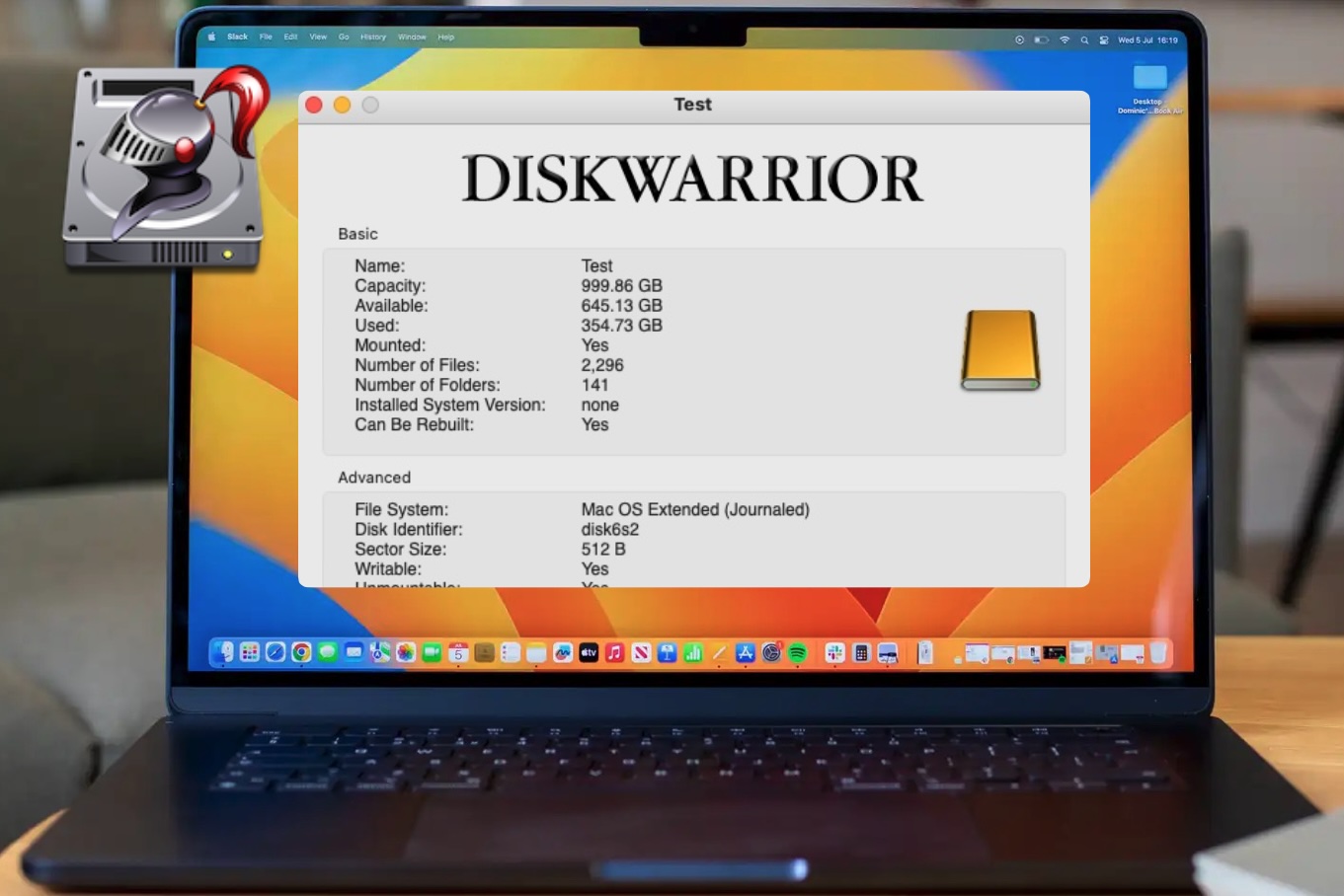
Task: Launch Safari from the Dock
Action: click(276, 652)
